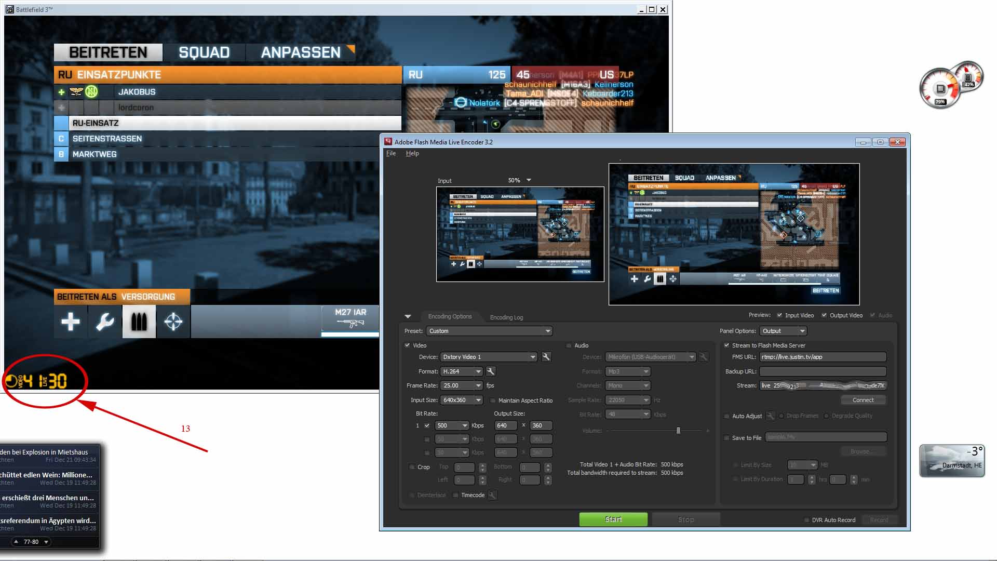Open Timecode settings wrench icon
This screenshot has height=561, width=997.
(492, 495)
